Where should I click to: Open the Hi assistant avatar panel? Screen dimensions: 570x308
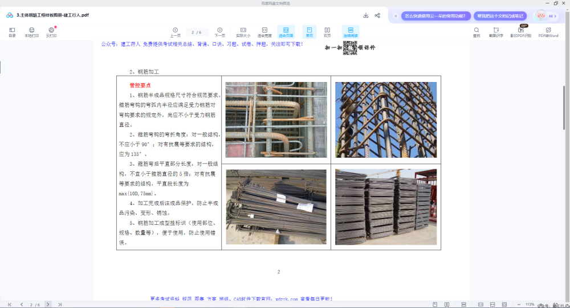[x=545, y=15]
